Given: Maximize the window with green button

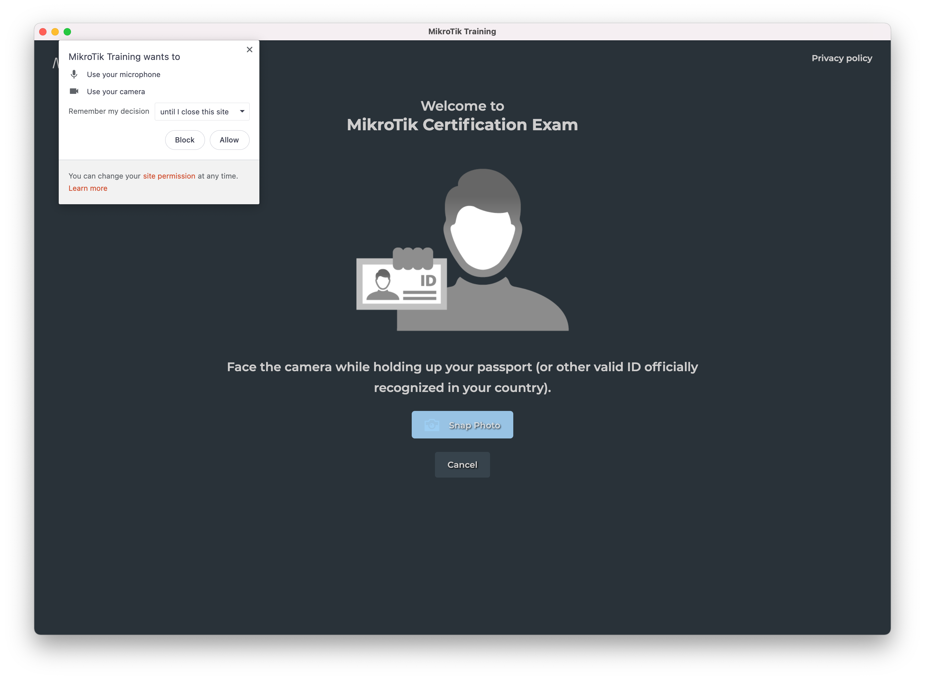Looking at the screenshot, I should pos(68,31).
